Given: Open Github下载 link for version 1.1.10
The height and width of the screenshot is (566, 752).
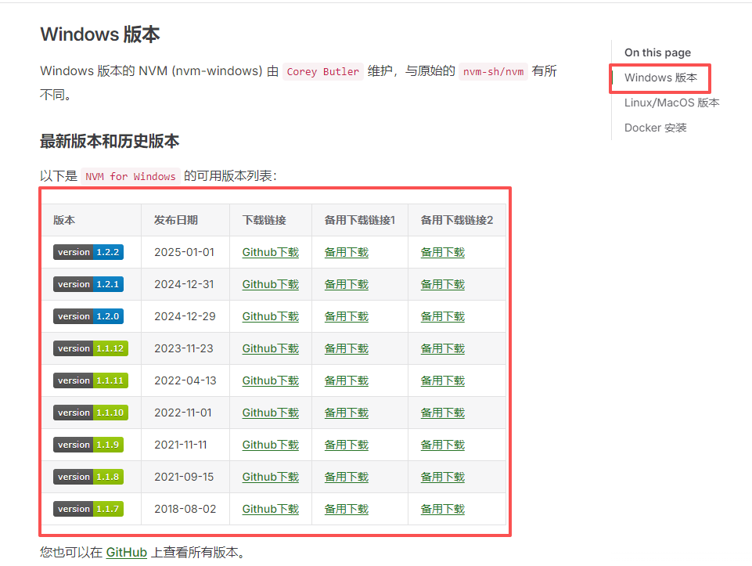Looking at the screenshot, I should 271,413.
